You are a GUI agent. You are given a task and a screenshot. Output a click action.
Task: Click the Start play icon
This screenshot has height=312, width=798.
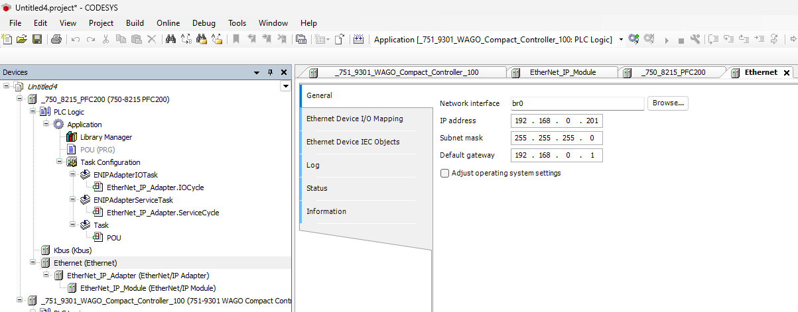pos(667,40)
